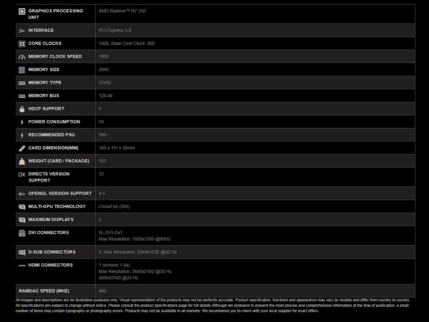
Task: Click the DirectX DX icon
Action: [x=22, y=175]
